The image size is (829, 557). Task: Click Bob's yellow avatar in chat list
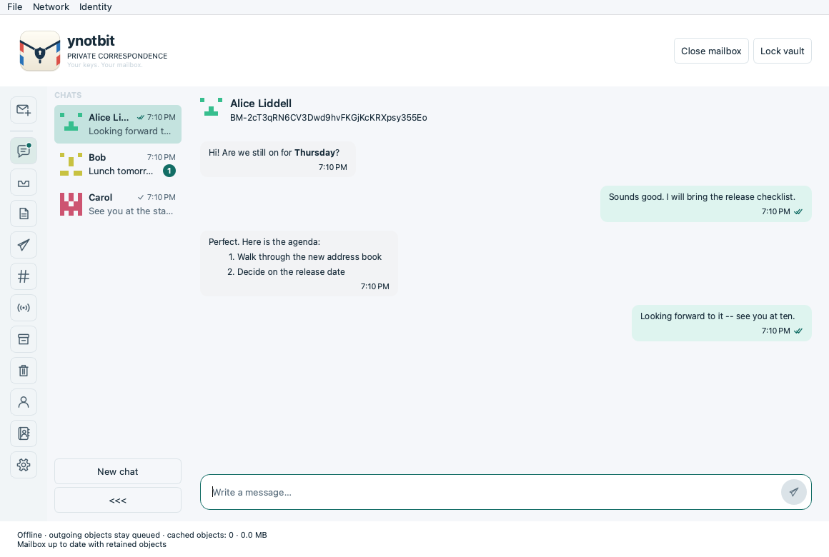pos(71,164)
